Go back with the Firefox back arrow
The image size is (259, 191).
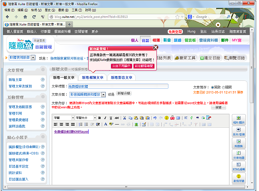pyautogui.click(x=7, y=17)
